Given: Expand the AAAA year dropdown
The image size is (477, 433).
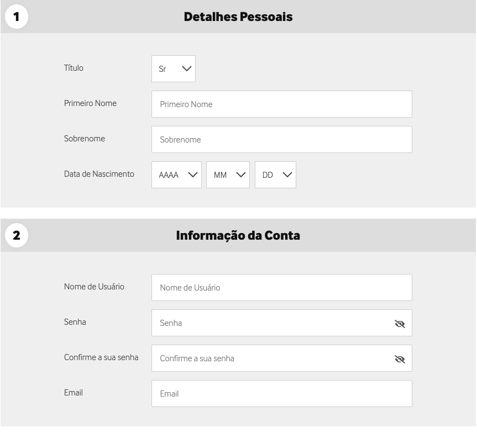Looking at the screenshot, I should (176, 175).
